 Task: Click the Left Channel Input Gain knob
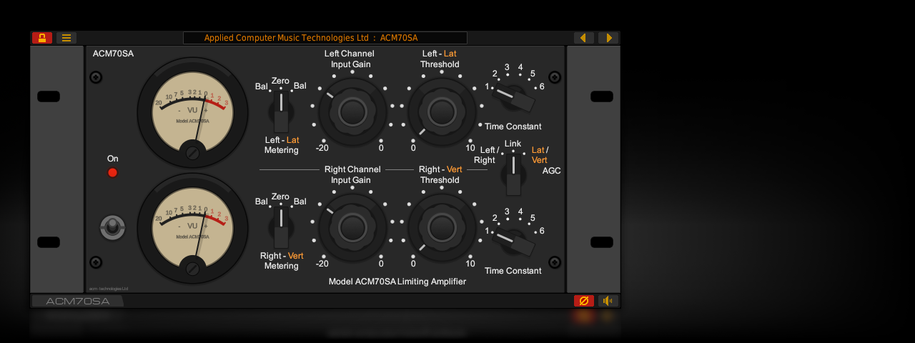[x=352, y=111]
